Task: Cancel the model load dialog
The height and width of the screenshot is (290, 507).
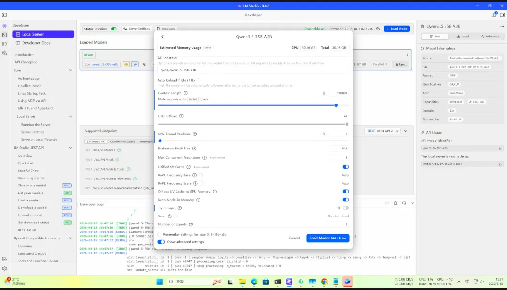Action: [294, 238]
